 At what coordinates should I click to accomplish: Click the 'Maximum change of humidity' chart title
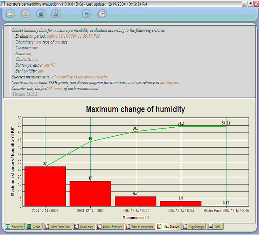click(x=135, y=109)
